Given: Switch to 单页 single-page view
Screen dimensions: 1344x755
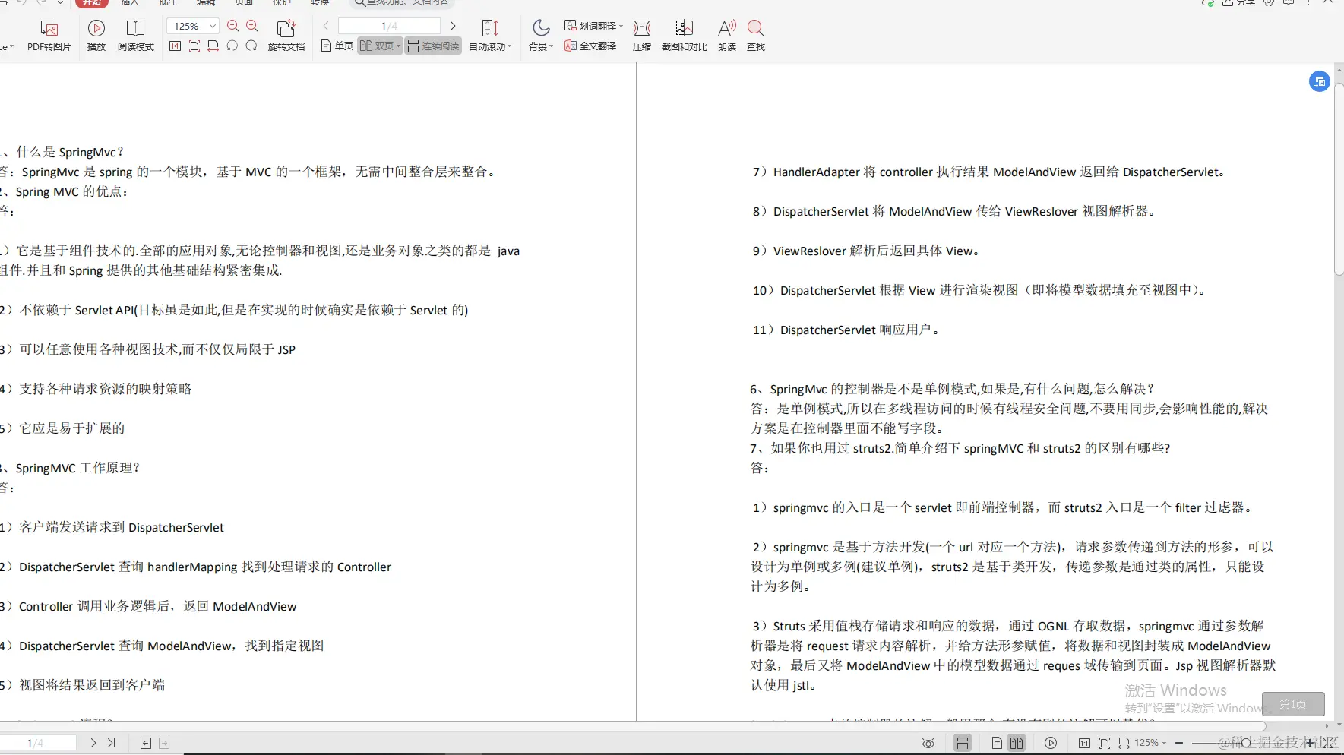Looking at the screenshot, I should (337, 46).
